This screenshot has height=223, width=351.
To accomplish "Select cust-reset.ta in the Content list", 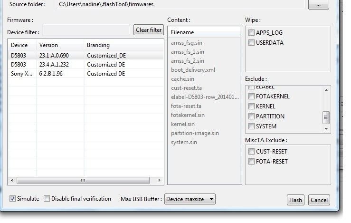I will 186,88.
